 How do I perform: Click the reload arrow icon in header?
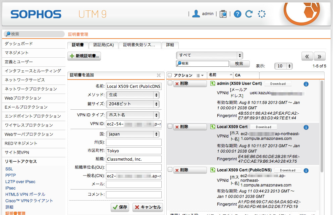pyautogui.click(x=249, y=14)
